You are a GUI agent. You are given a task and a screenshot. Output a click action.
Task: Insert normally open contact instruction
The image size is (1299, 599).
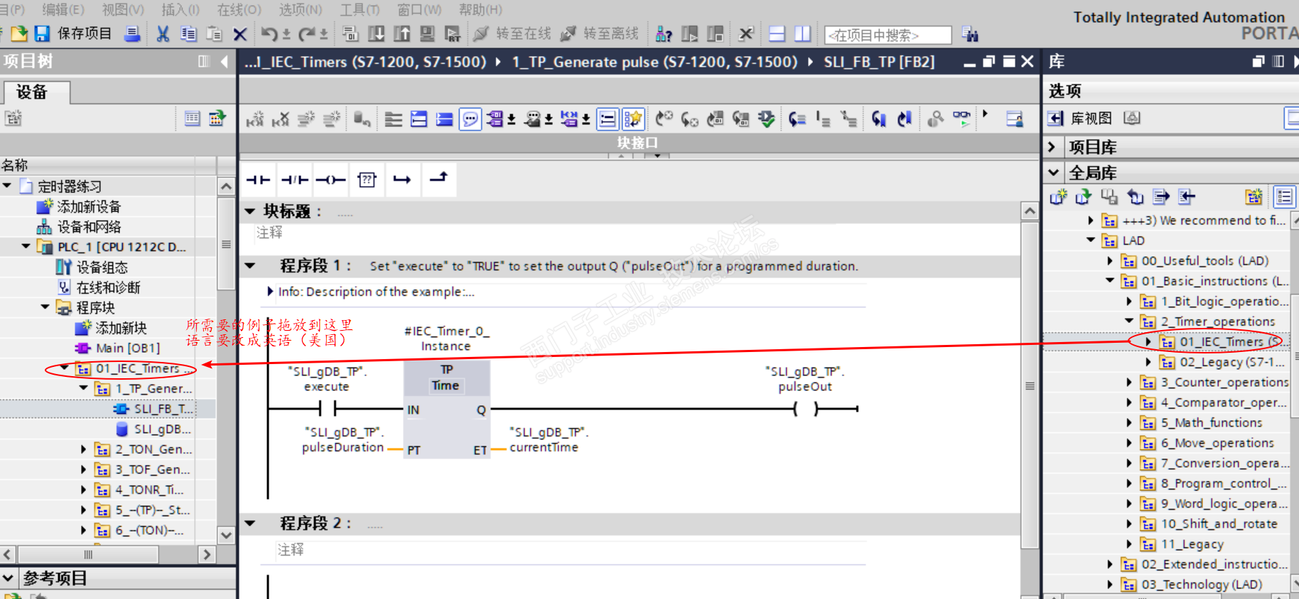(x=258, y=180)
